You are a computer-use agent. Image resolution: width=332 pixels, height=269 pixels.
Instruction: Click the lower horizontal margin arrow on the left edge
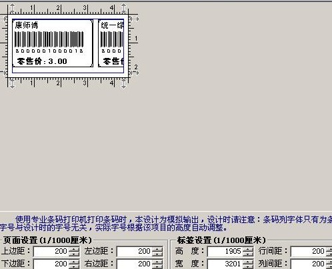(x=3, y=73)
